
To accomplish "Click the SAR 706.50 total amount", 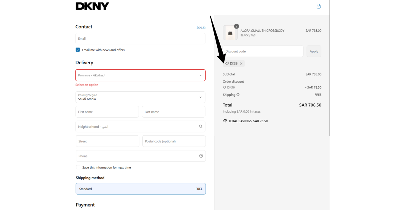I will [310, 105].
